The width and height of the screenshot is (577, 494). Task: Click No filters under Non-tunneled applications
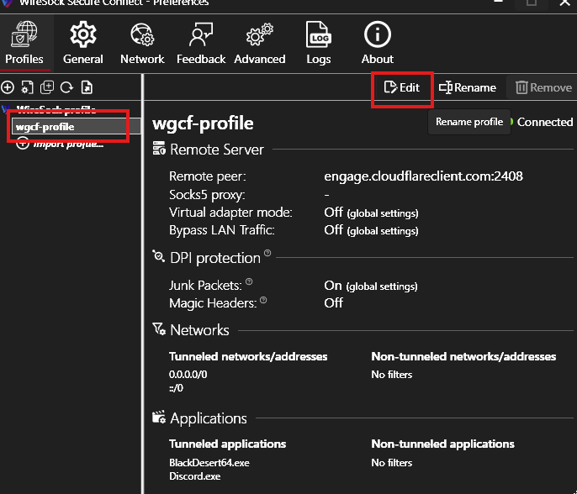click(392, 463)
